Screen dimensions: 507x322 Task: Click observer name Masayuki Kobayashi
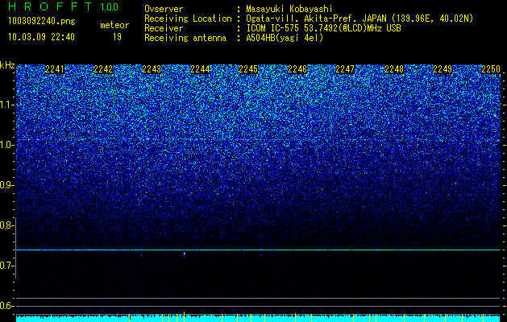289,9
